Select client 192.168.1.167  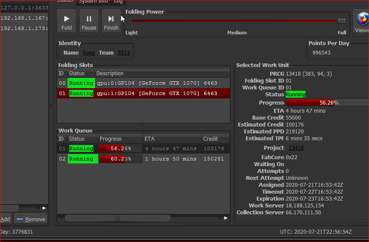(24, 18)
